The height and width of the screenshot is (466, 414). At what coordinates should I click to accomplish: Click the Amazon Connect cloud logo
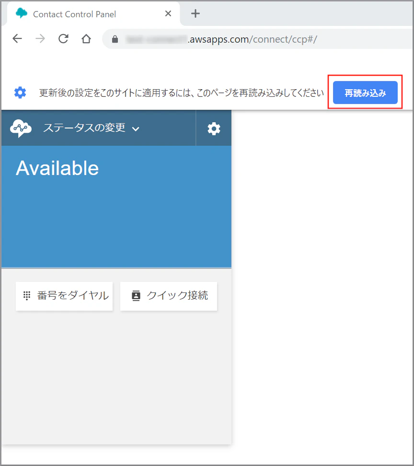(21, 128)
